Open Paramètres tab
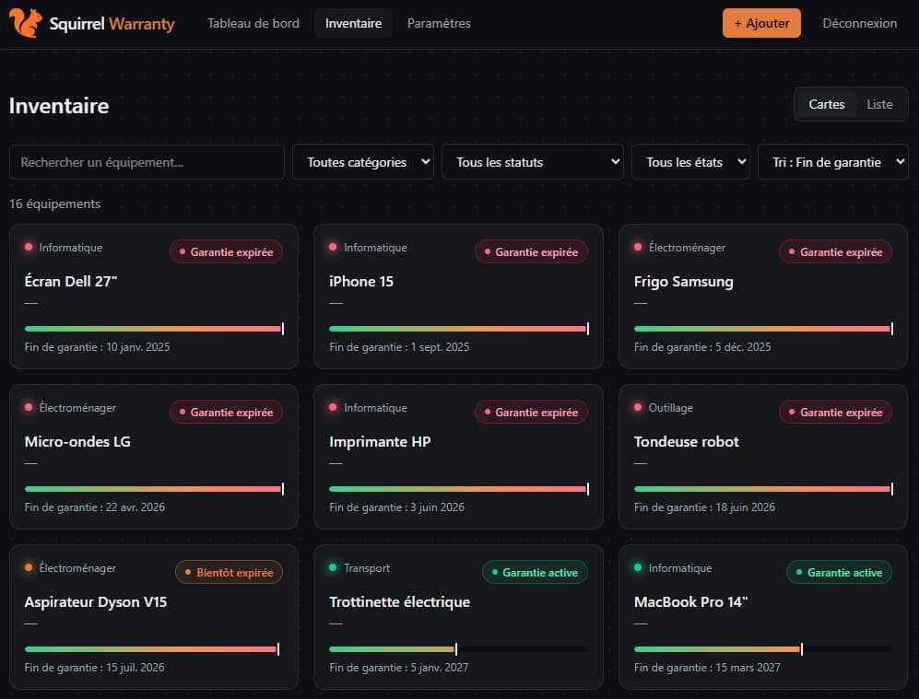 pos(439,23)
